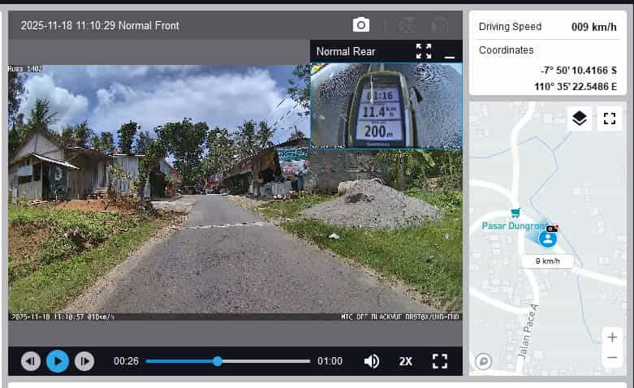Expand the Normal Rear view to fullscreen

[424, 51]
